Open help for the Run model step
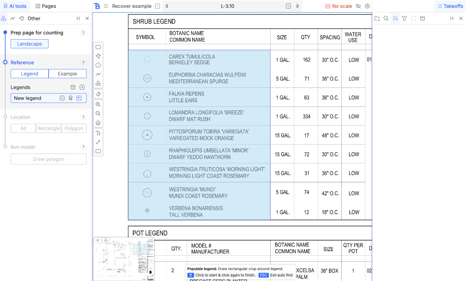This screenshot has width=466, height=281. coord(83,147)
